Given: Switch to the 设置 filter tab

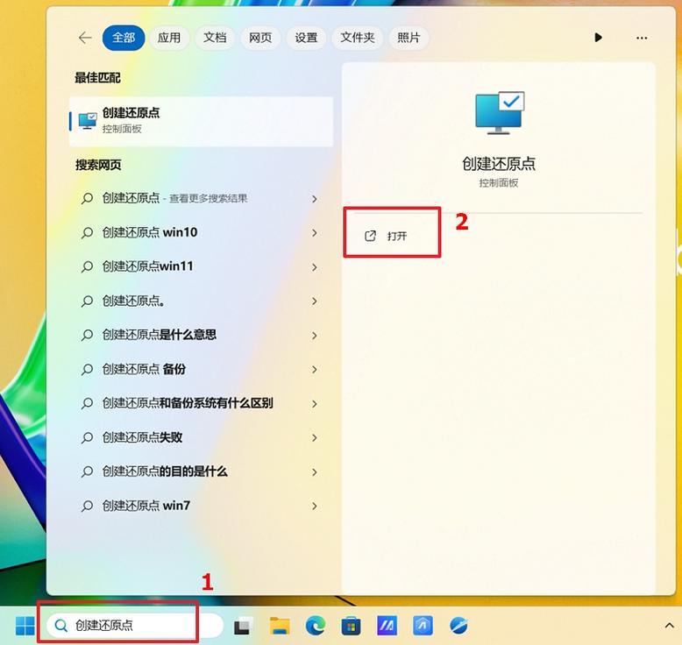Looking at the screenshot, I should [306, 38].
